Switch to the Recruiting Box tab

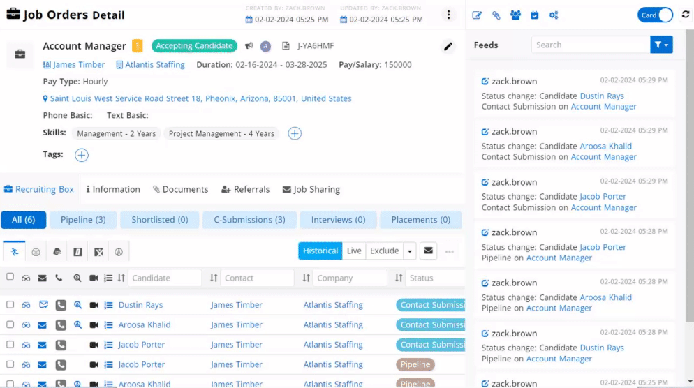click(x=39, y=189)
